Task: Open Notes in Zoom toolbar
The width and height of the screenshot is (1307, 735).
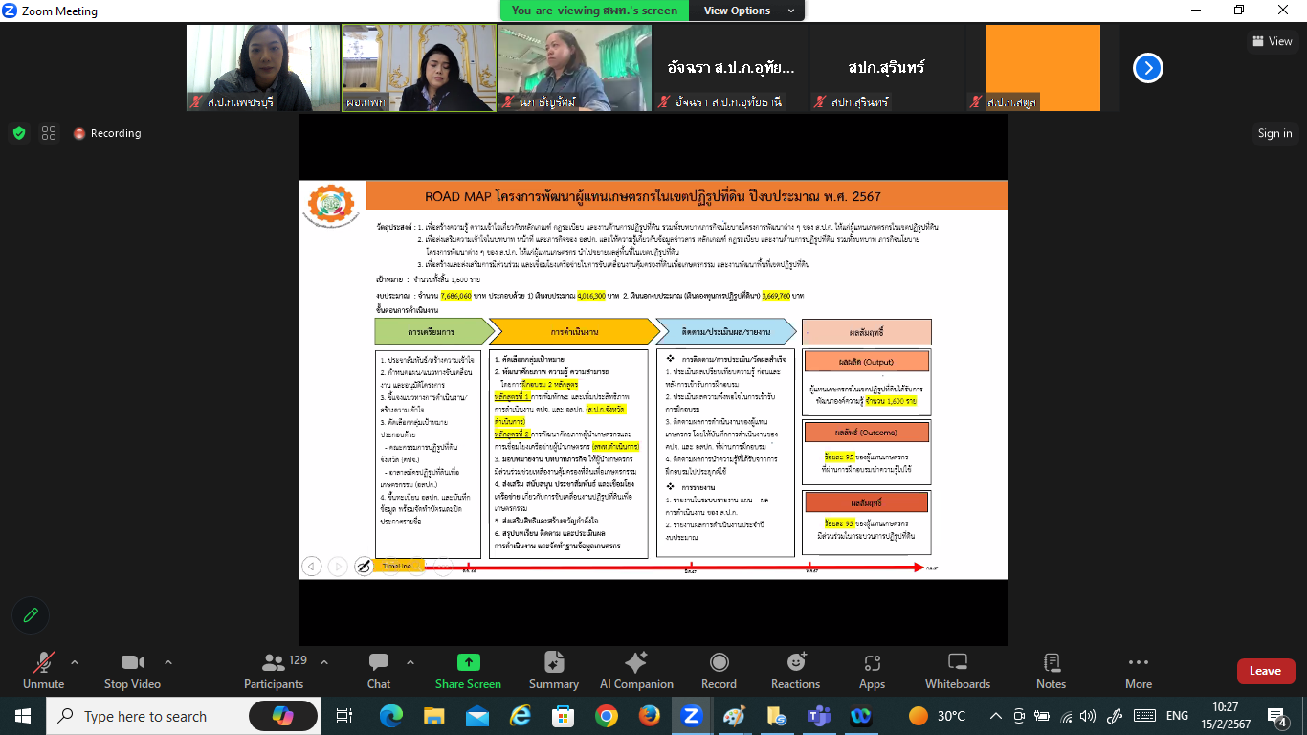Action: (x=1051, y=670)
